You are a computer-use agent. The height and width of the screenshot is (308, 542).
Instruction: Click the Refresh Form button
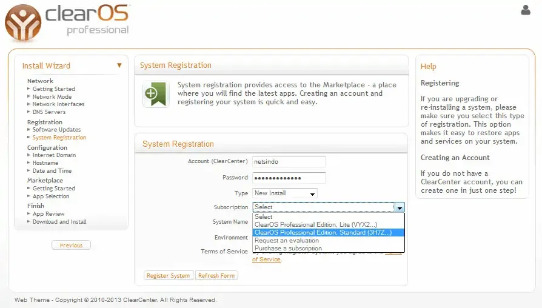[216, 276]
